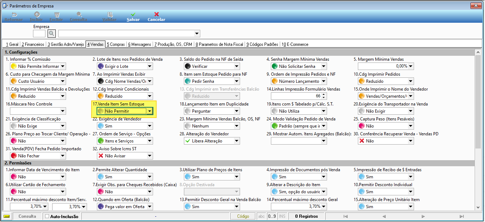The image size is (485, 222).
Task: Toggle the Auto-Inclusão checkbox
Action: tap(47, 216)
